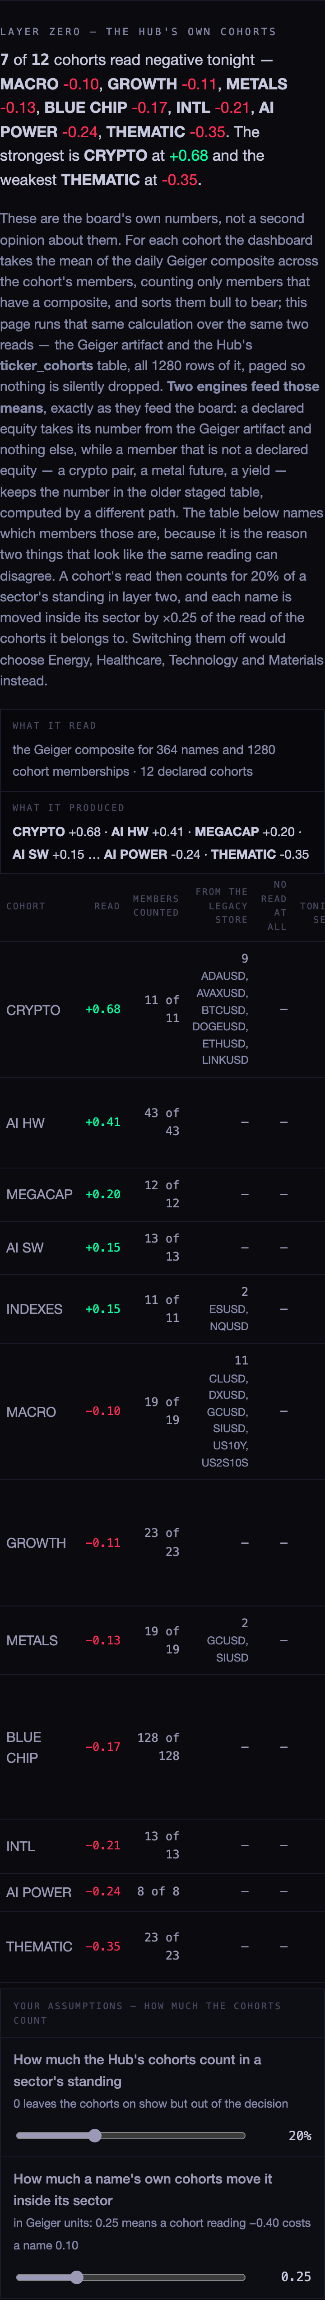
Task: Select the AI POWER cohort row
Action: (x=162, y=1891)
